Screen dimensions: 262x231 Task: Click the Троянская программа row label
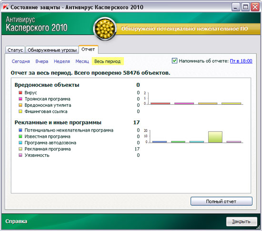(48, 99)
